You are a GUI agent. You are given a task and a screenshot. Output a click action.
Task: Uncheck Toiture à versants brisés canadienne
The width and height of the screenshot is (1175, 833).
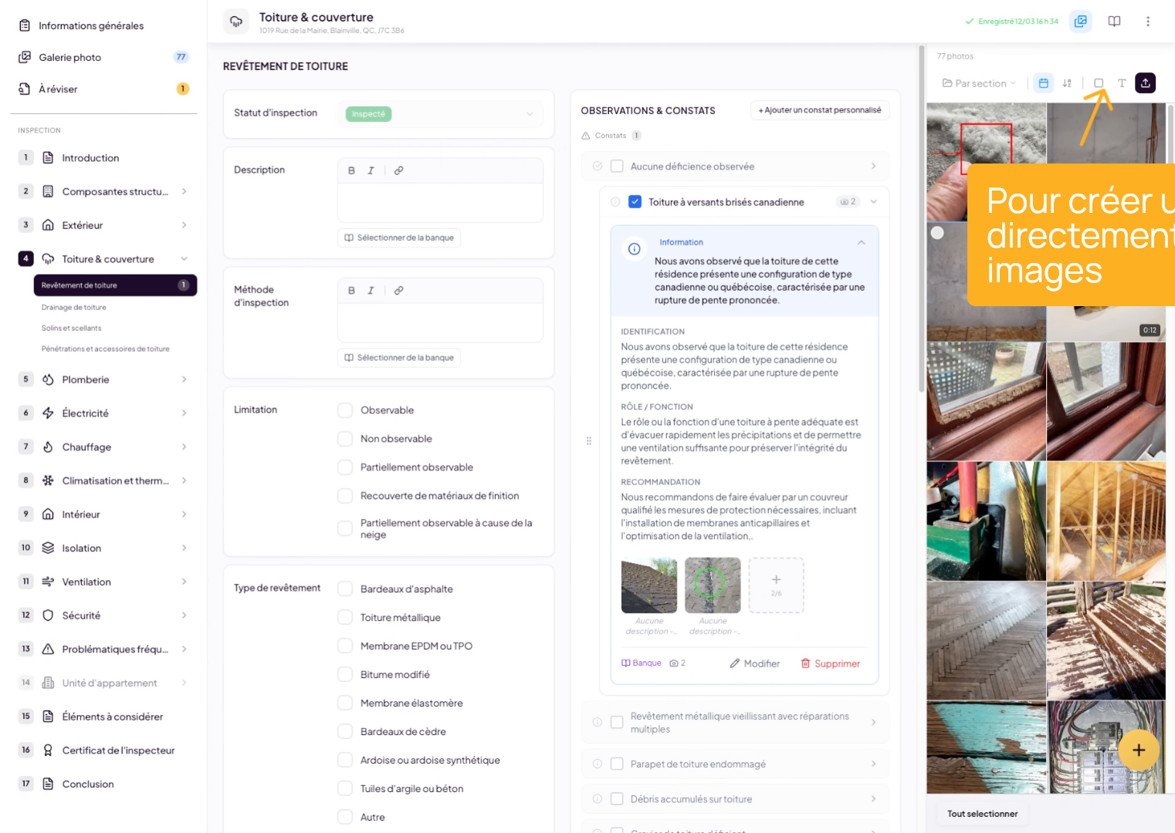pyautogui.click(x=635, y=202)
